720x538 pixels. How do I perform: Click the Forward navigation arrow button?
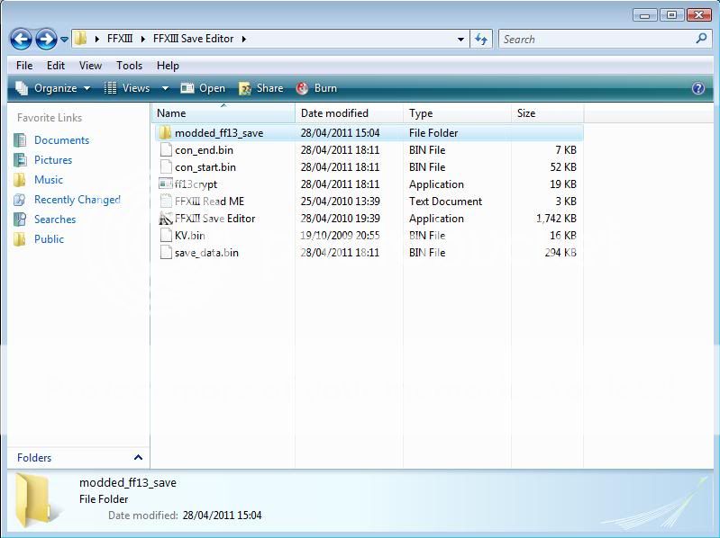pos(46,39)
